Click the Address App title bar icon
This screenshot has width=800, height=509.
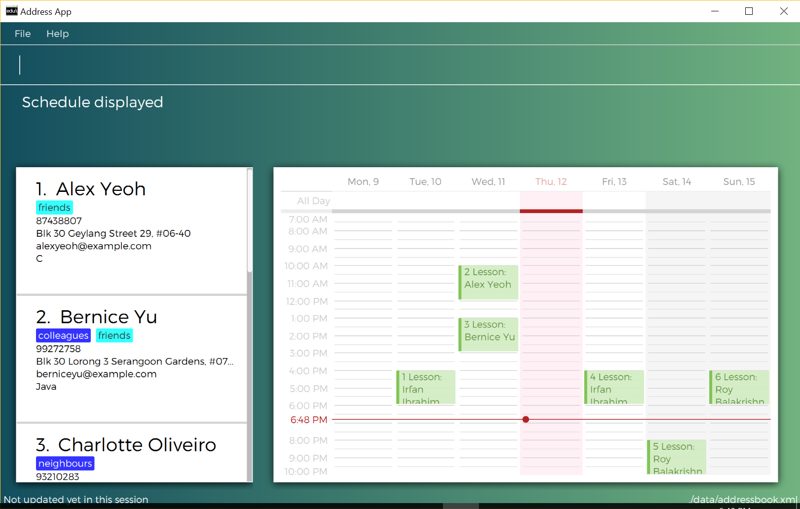[11, 11]
